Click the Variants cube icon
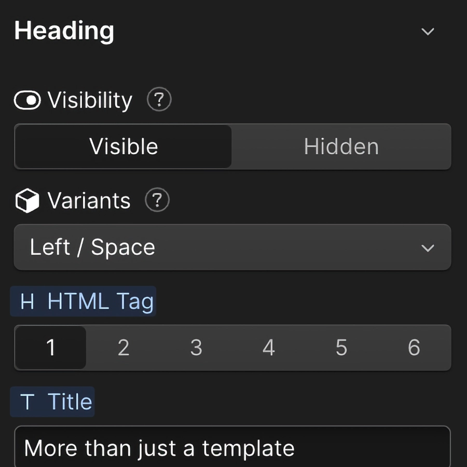This screenshot has width=467, height=467. pyautogui.click(x=28, y=200)
